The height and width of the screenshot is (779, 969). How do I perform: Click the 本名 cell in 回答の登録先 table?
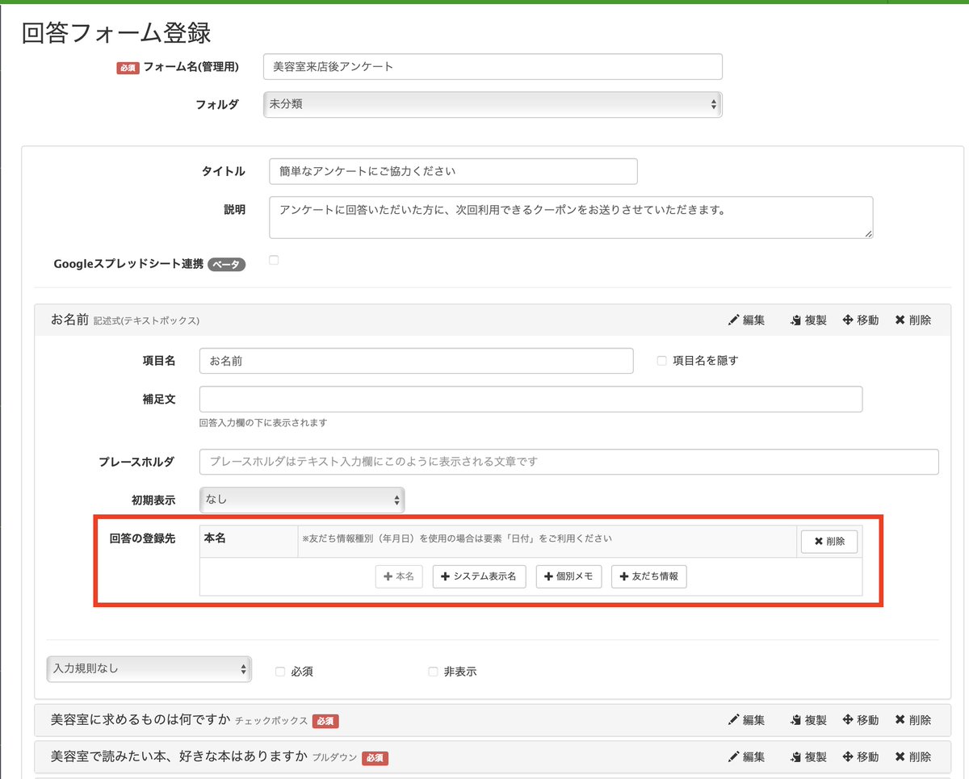tap(249, 542)
